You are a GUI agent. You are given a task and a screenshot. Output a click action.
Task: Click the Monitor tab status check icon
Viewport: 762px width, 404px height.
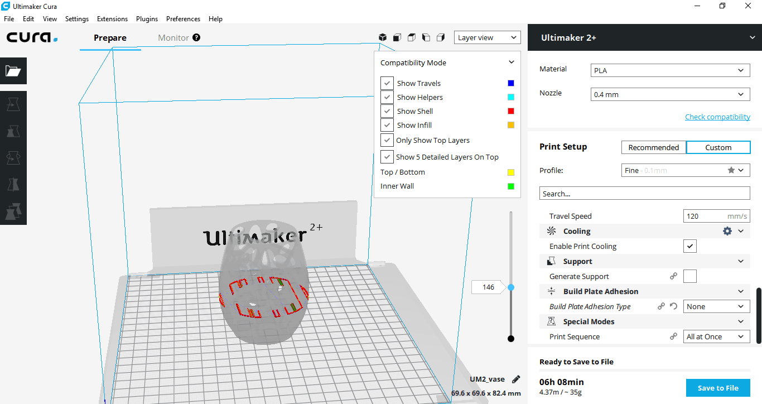[x=196, y=37]
